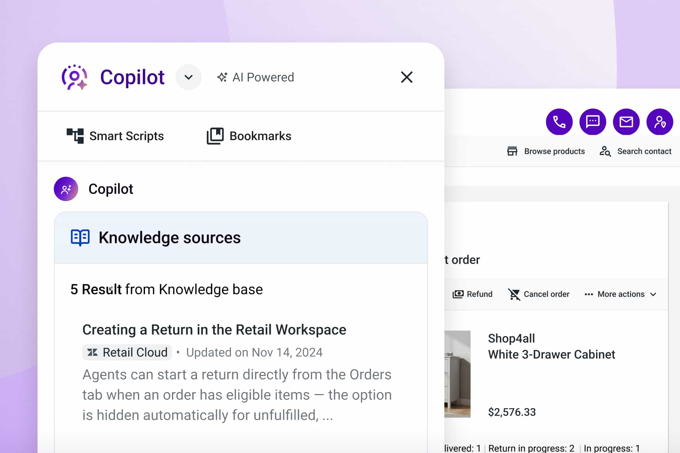
Task: Click the Refund button
Action: pos(472,294)
